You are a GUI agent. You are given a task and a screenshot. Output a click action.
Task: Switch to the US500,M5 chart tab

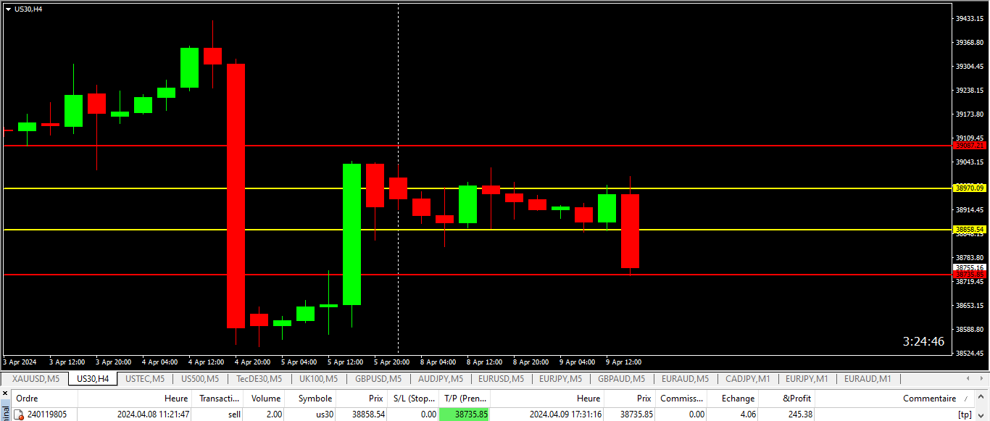pyautogui.click(x=200, y=378)
